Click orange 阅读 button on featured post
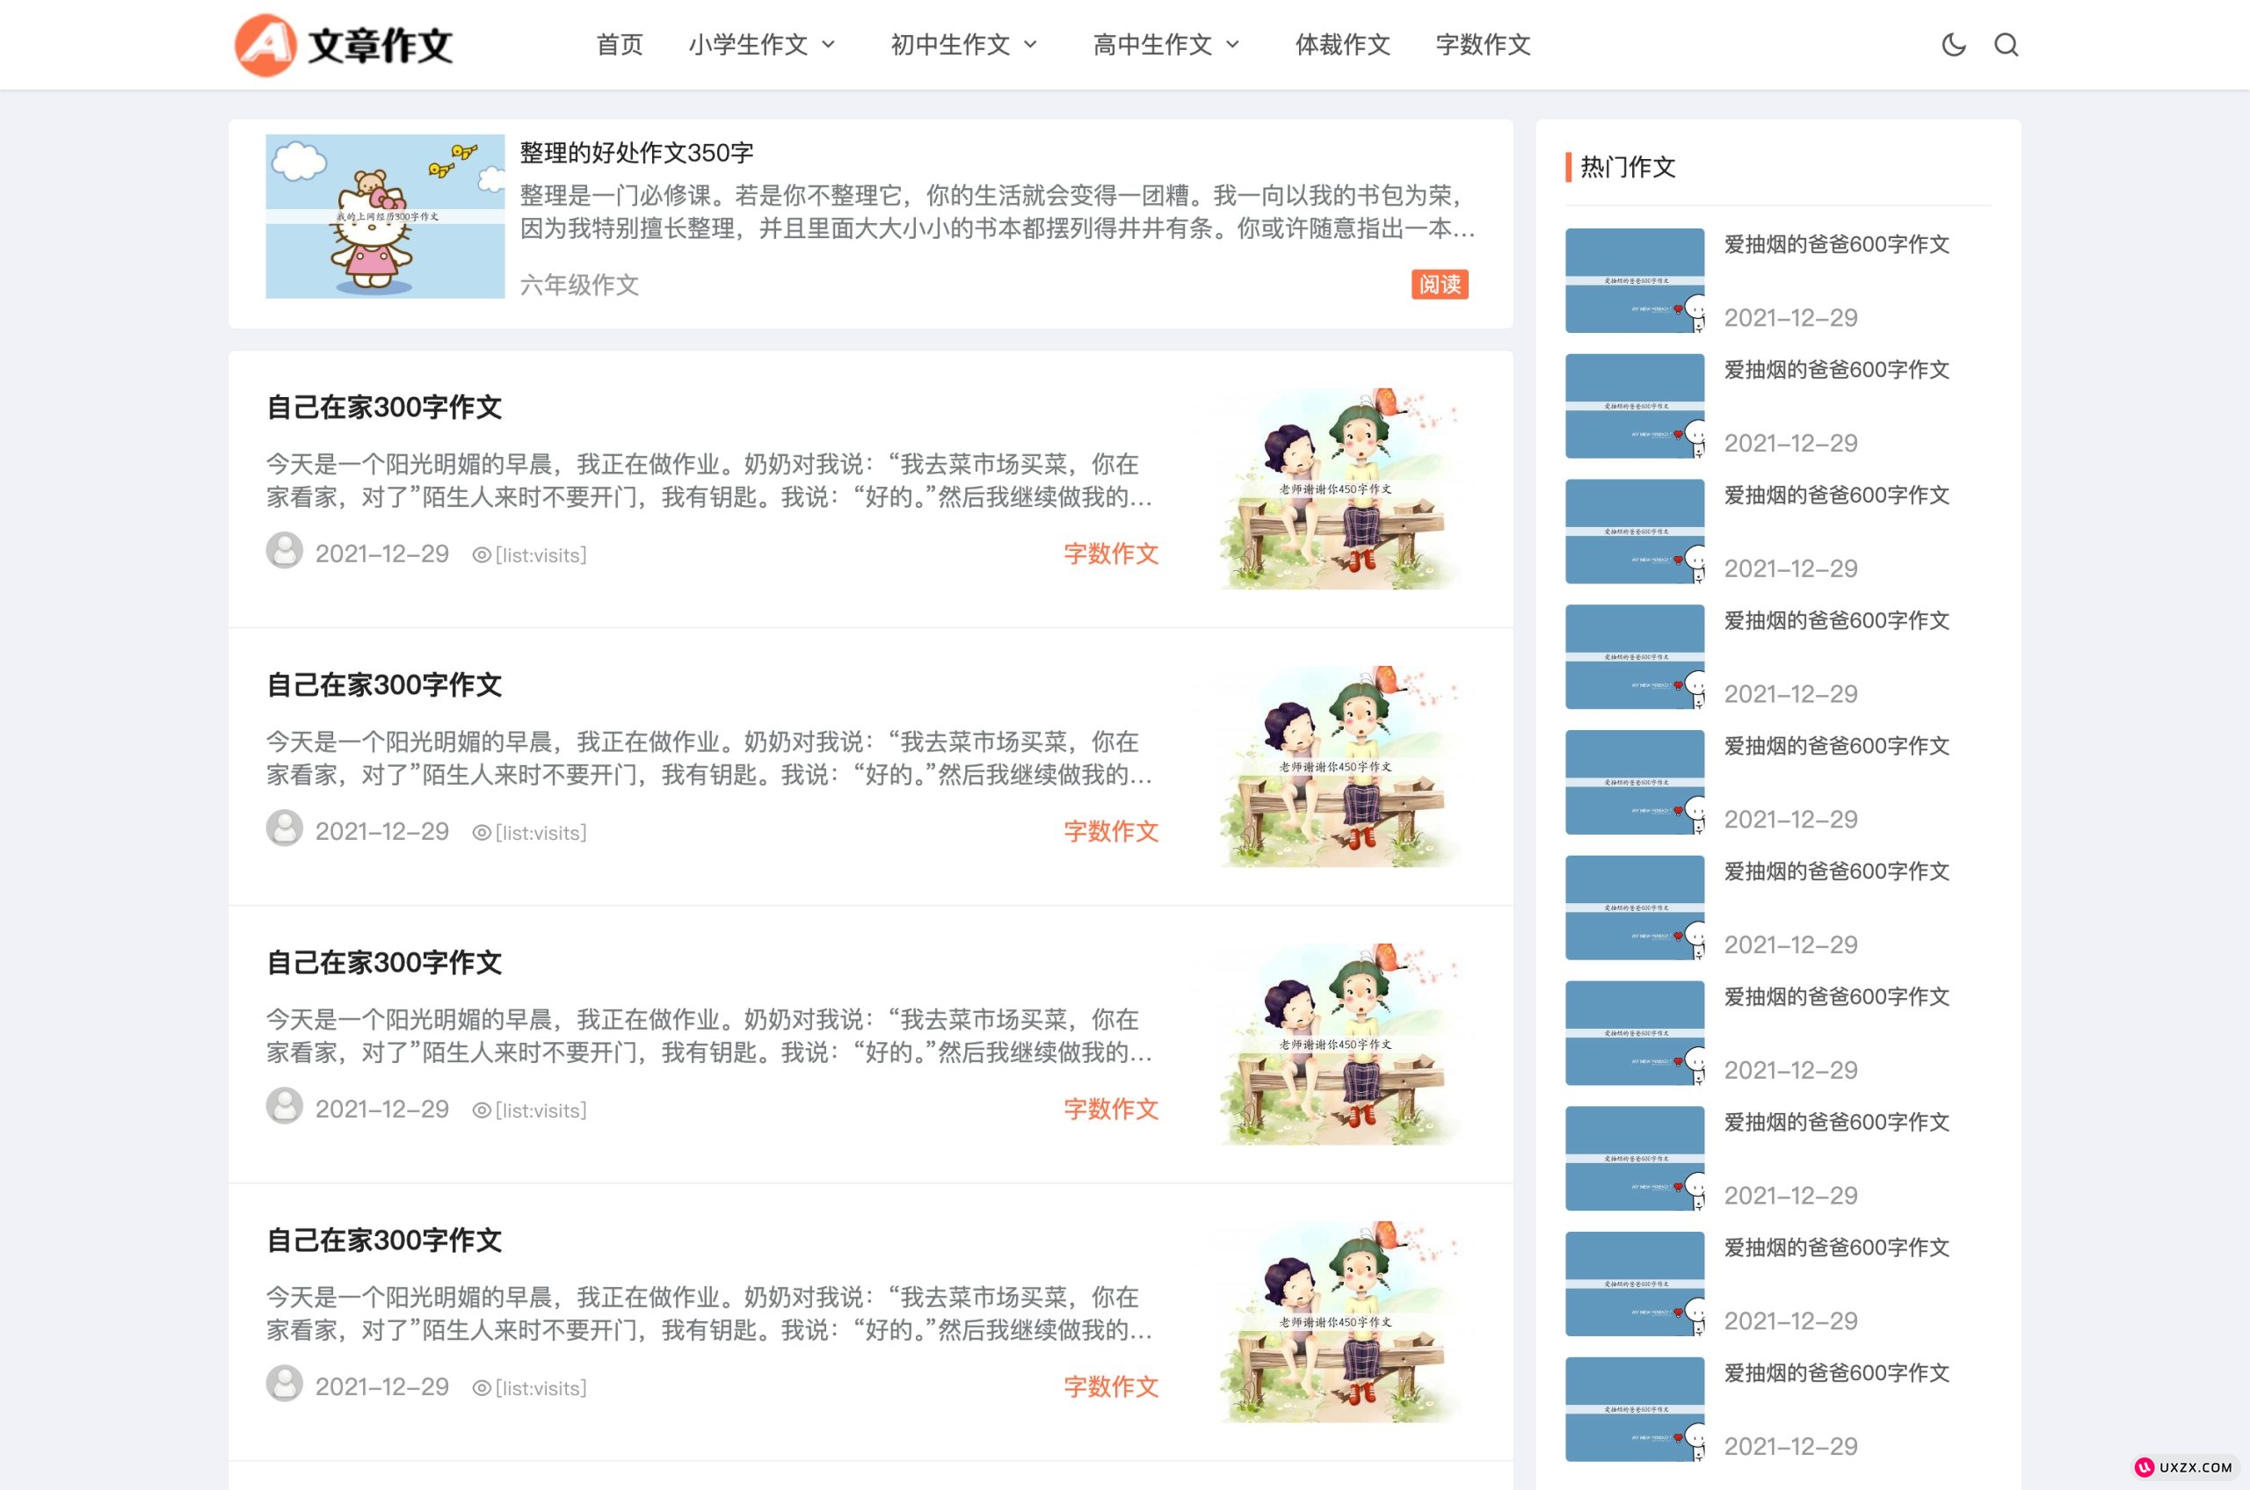This screenshot has width=2250, height=1490. coord(1439,284)
